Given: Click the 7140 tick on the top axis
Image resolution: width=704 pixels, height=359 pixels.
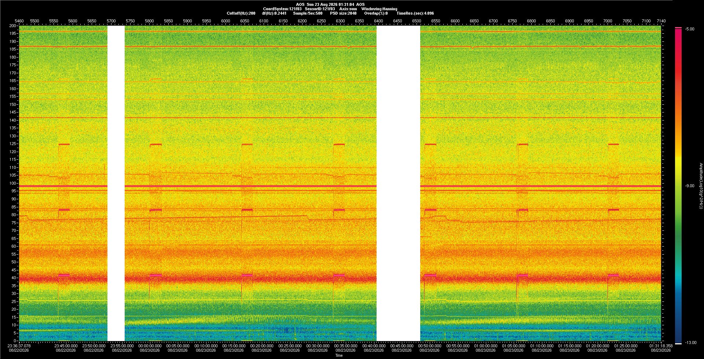Looking at the screenshot, I should tap(661, 21).
